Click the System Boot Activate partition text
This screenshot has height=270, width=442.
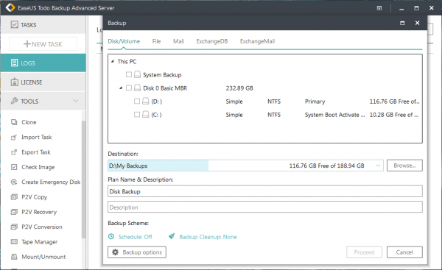pos(335,115)
